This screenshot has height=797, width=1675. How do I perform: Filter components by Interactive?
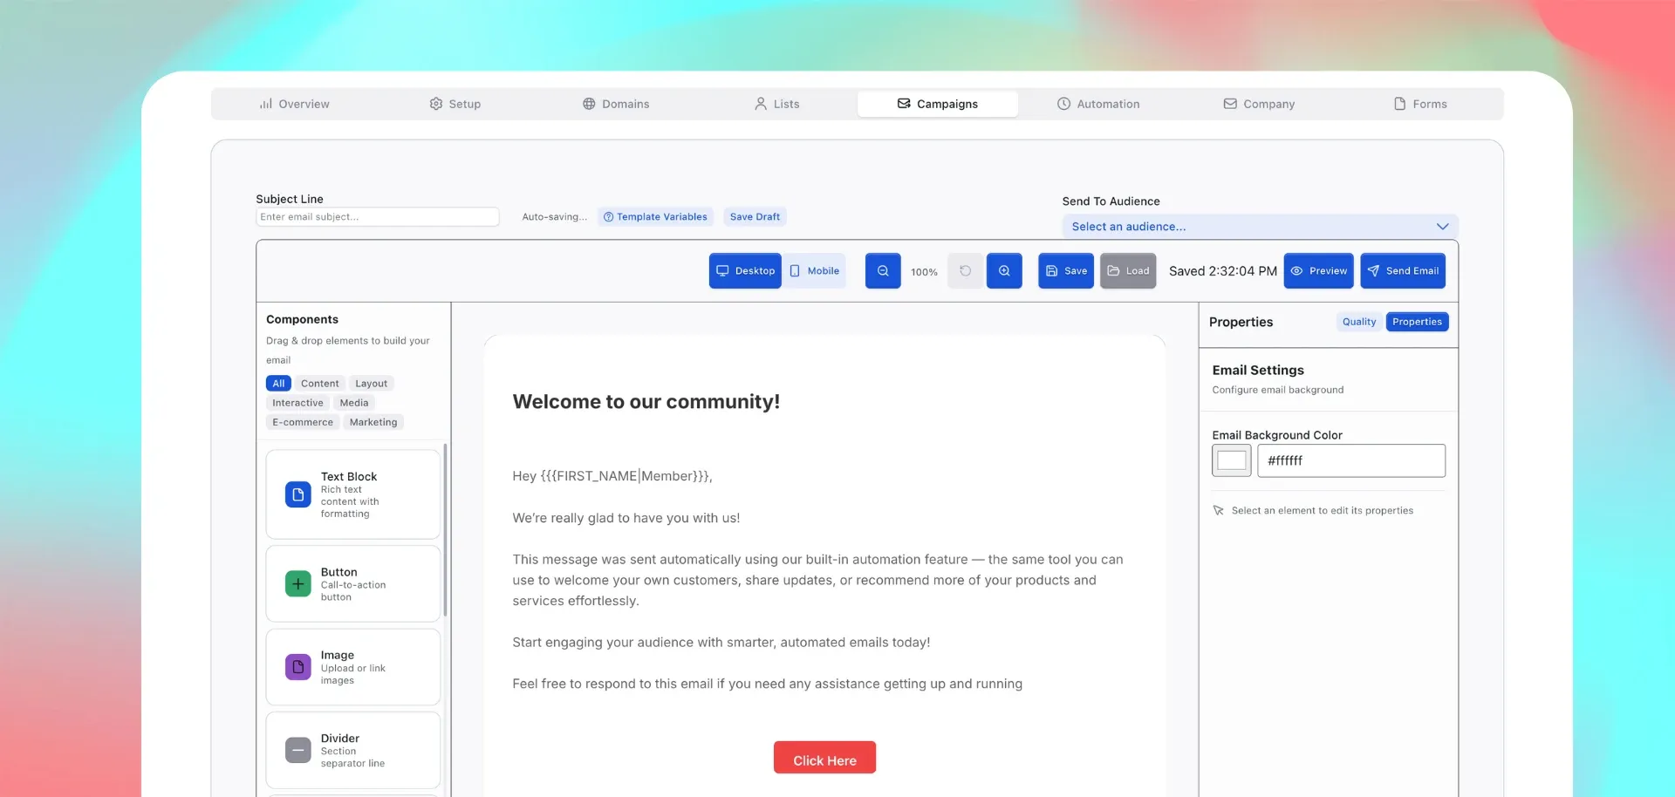click(x=297, y=403)
